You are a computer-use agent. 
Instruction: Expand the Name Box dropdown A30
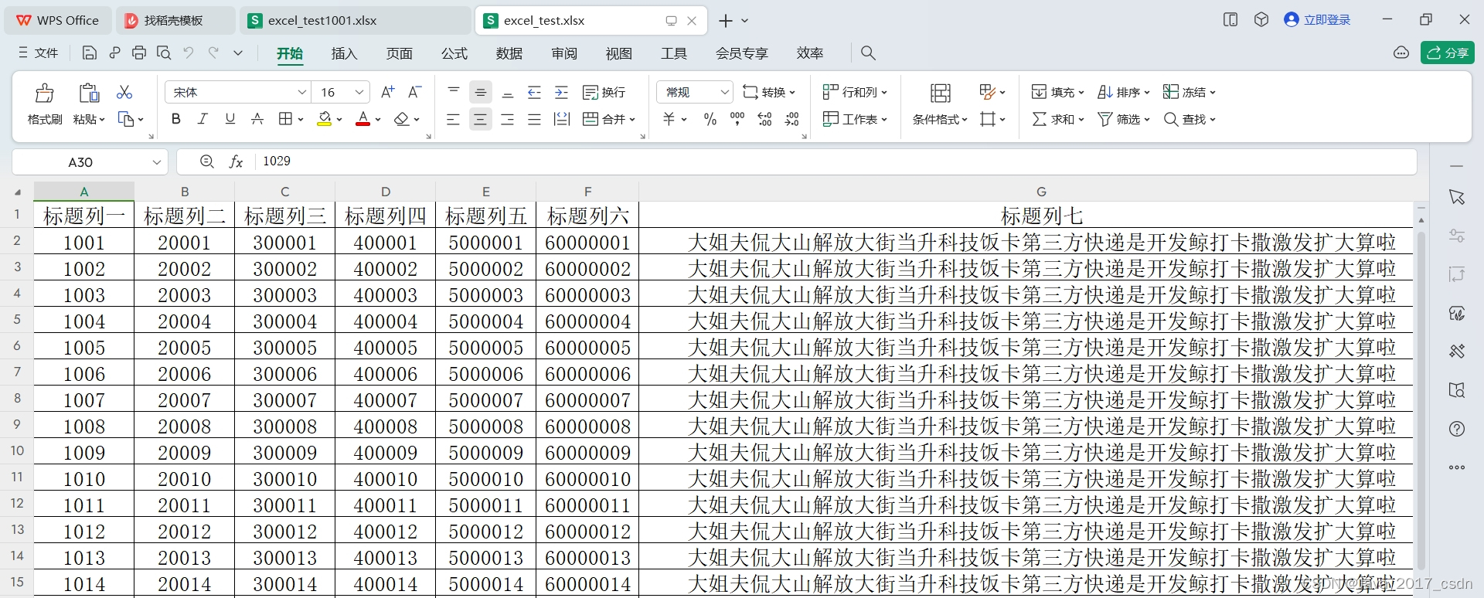point(157,161)
